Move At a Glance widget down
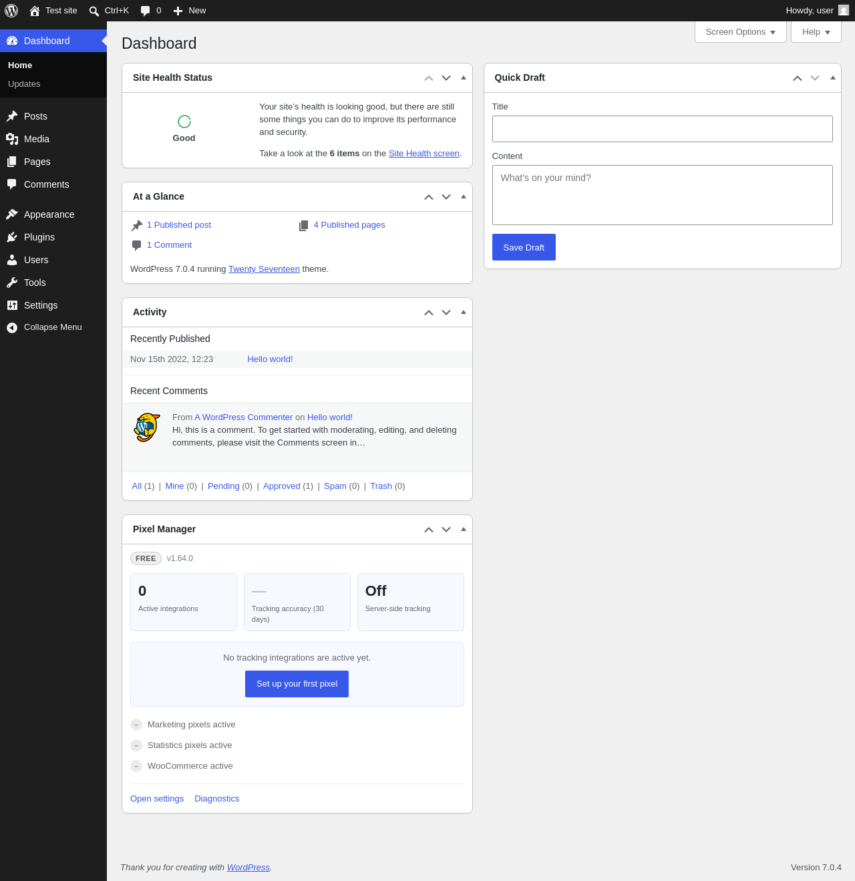855x881 pixels. 446,197
